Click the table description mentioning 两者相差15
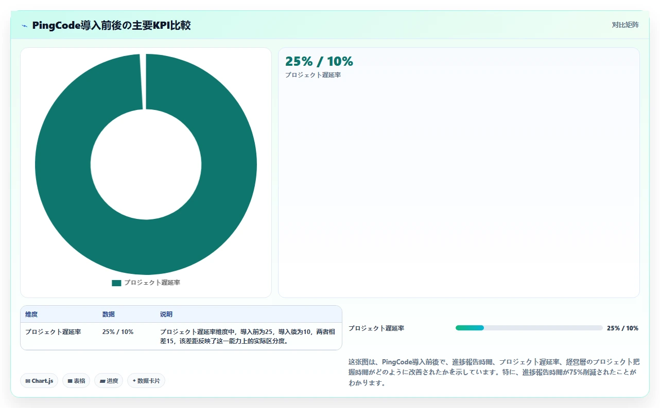Screen dimensions: 660x408 248,336
